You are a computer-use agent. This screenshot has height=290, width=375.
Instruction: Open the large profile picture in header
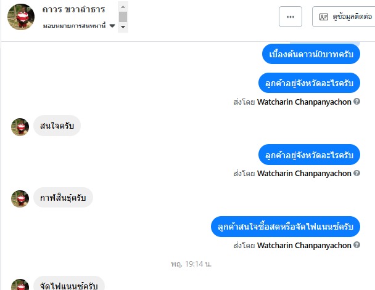(21, 17)
